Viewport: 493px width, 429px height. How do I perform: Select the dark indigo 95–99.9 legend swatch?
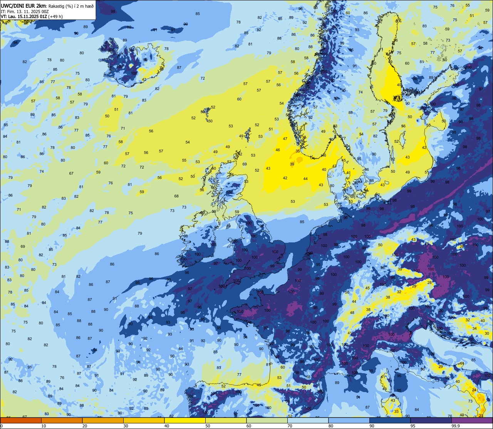click(x=431, y=420)
